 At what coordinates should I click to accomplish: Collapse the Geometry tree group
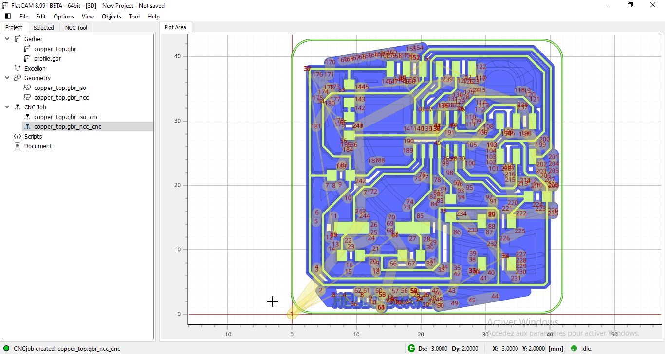pyautogui.click(x=7, y=78)
